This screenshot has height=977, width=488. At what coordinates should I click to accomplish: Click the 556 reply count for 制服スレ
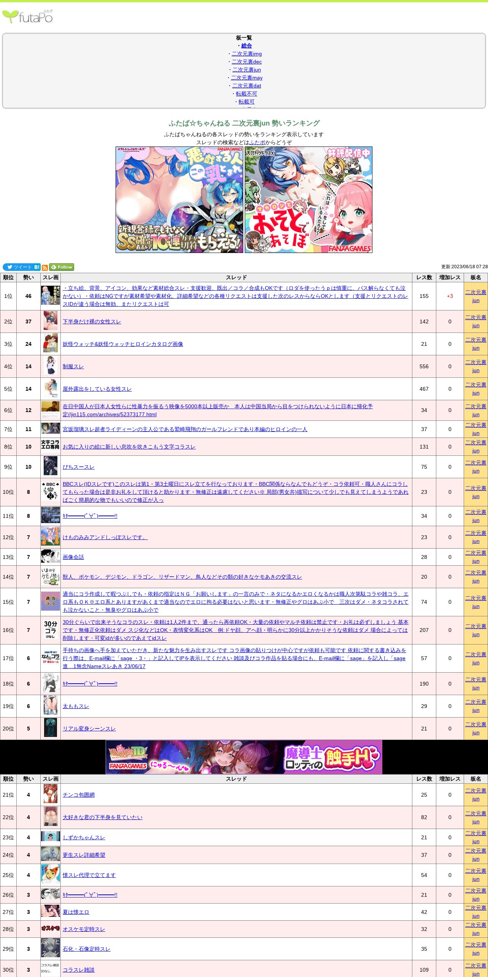pyautogui.click(x=424, y=366)
